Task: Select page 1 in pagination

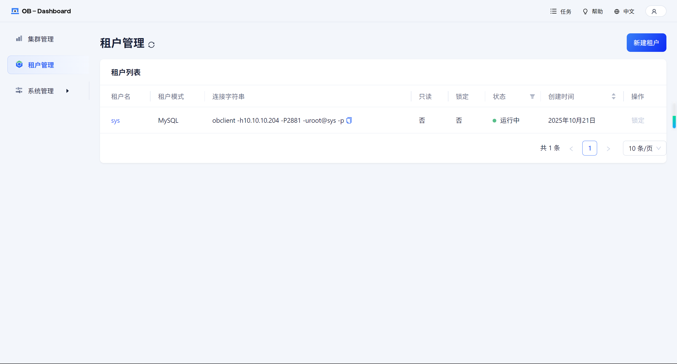Action: pyautogui.click(x=589, y=148)
